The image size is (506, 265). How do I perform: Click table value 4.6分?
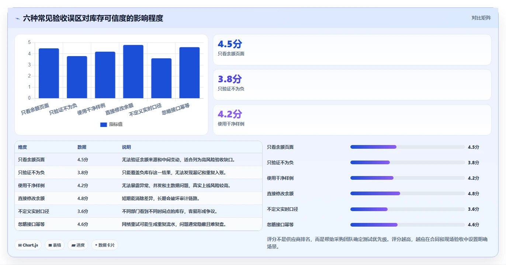point(83,224)
